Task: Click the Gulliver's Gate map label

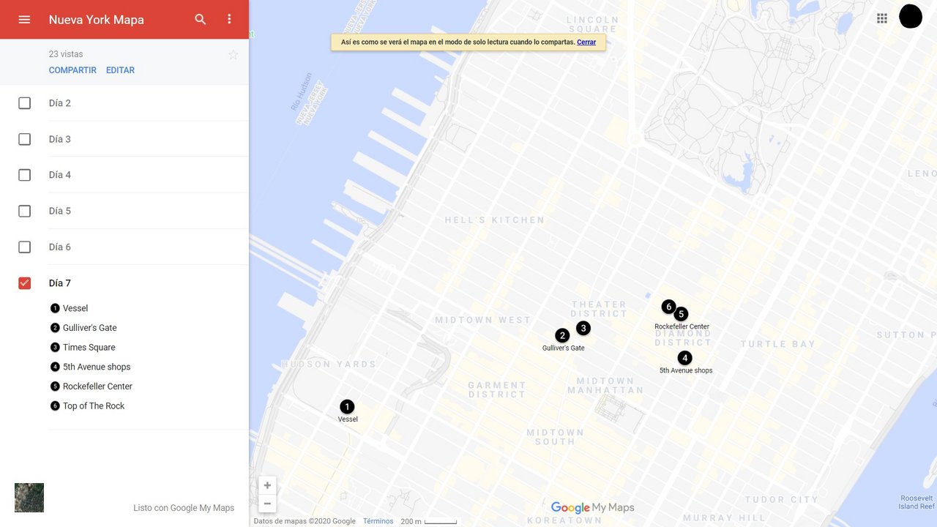Action: [x=564, y=348]
